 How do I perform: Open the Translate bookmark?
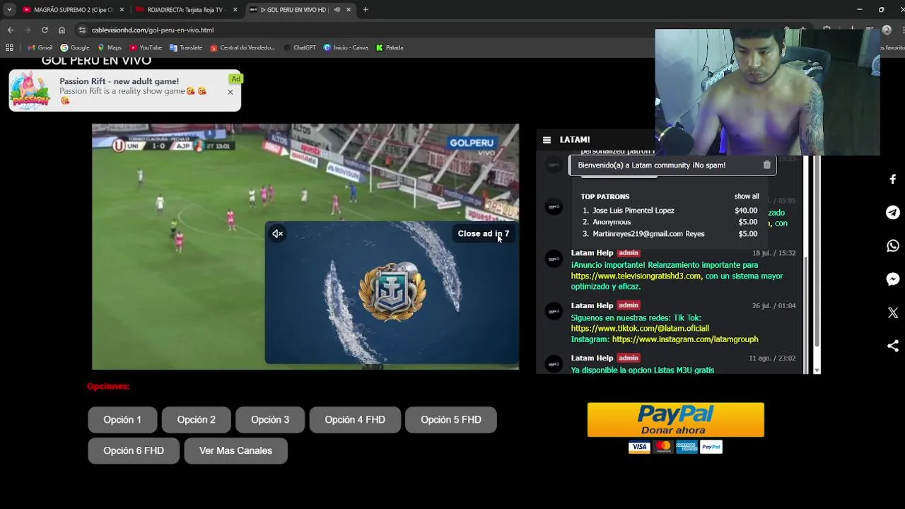click(x=186, y=47)
